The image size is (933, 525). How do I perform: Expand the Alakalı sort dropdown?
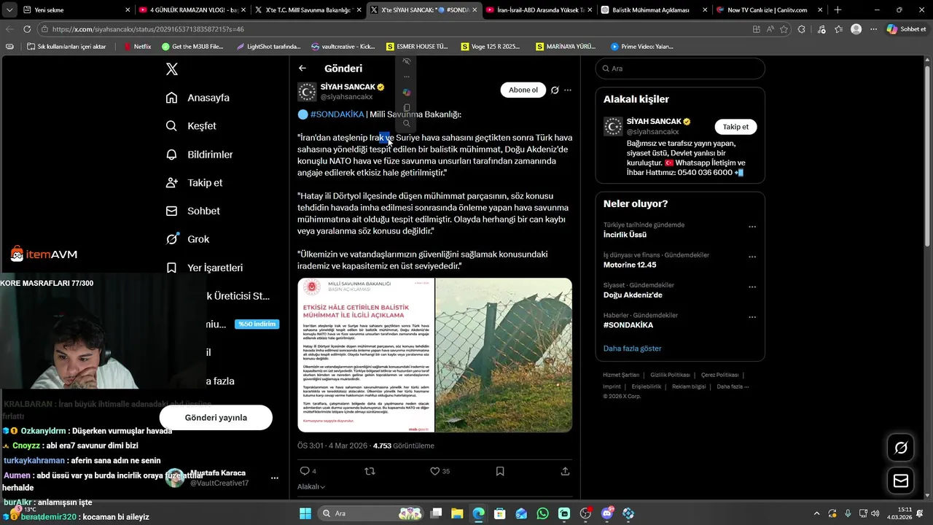click(311, 486)
